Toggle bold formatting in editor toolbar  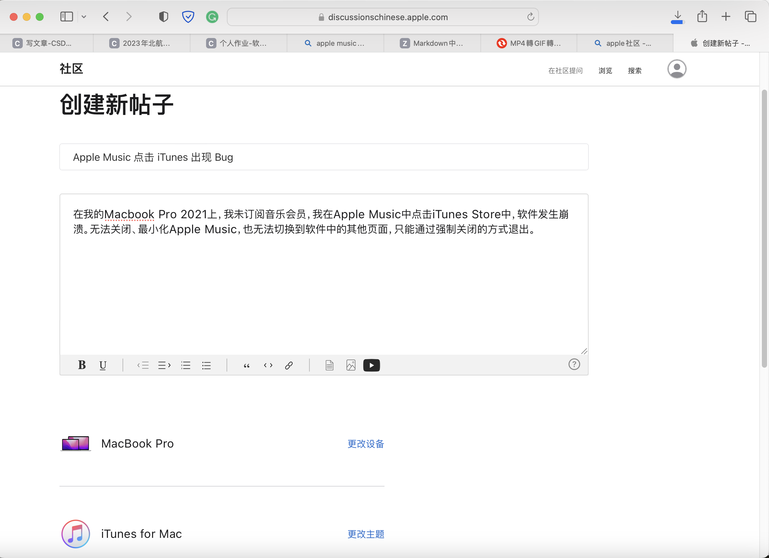(82, 365)
